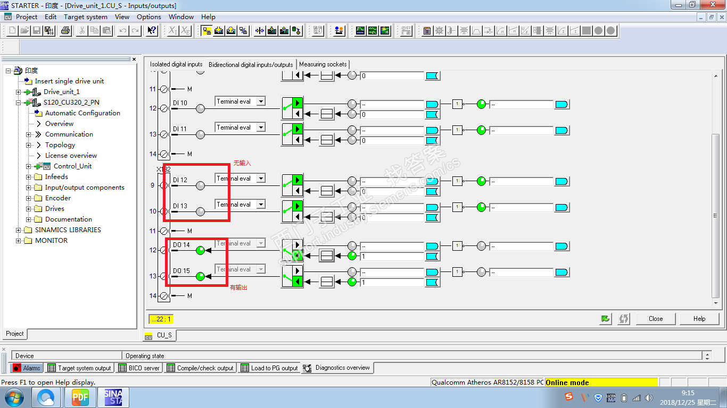Click the Insert single drive unit item
727x408 pixels.
69,81
